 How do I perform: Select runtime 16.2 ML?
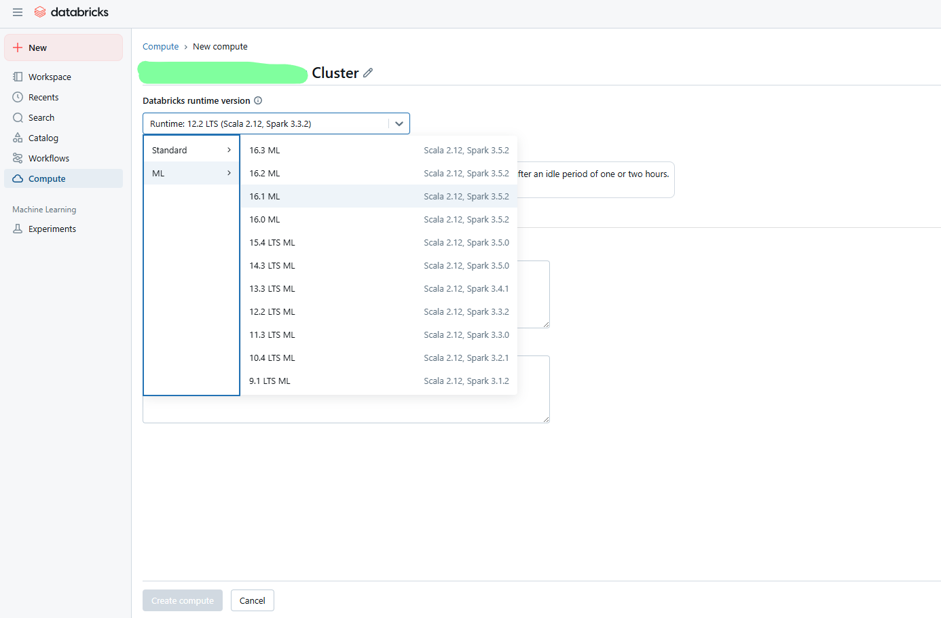point(379,173)
